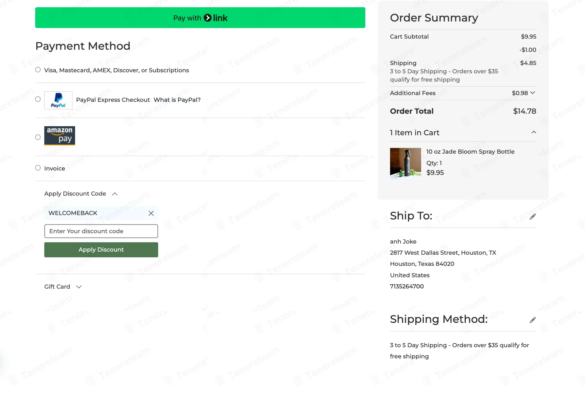
Task: Choose the Amazon Pay radio button
Action: tap(38, 137)
